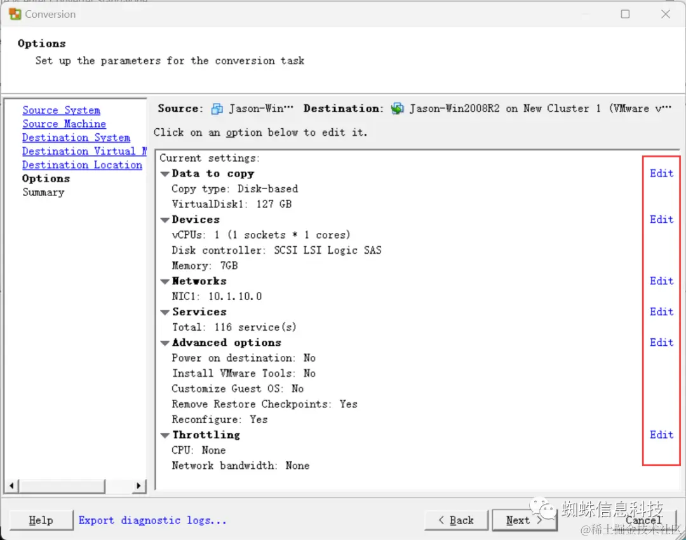Open the Destination System step
The height and width of the screenshot is (540, 686).
click(76, 138)
